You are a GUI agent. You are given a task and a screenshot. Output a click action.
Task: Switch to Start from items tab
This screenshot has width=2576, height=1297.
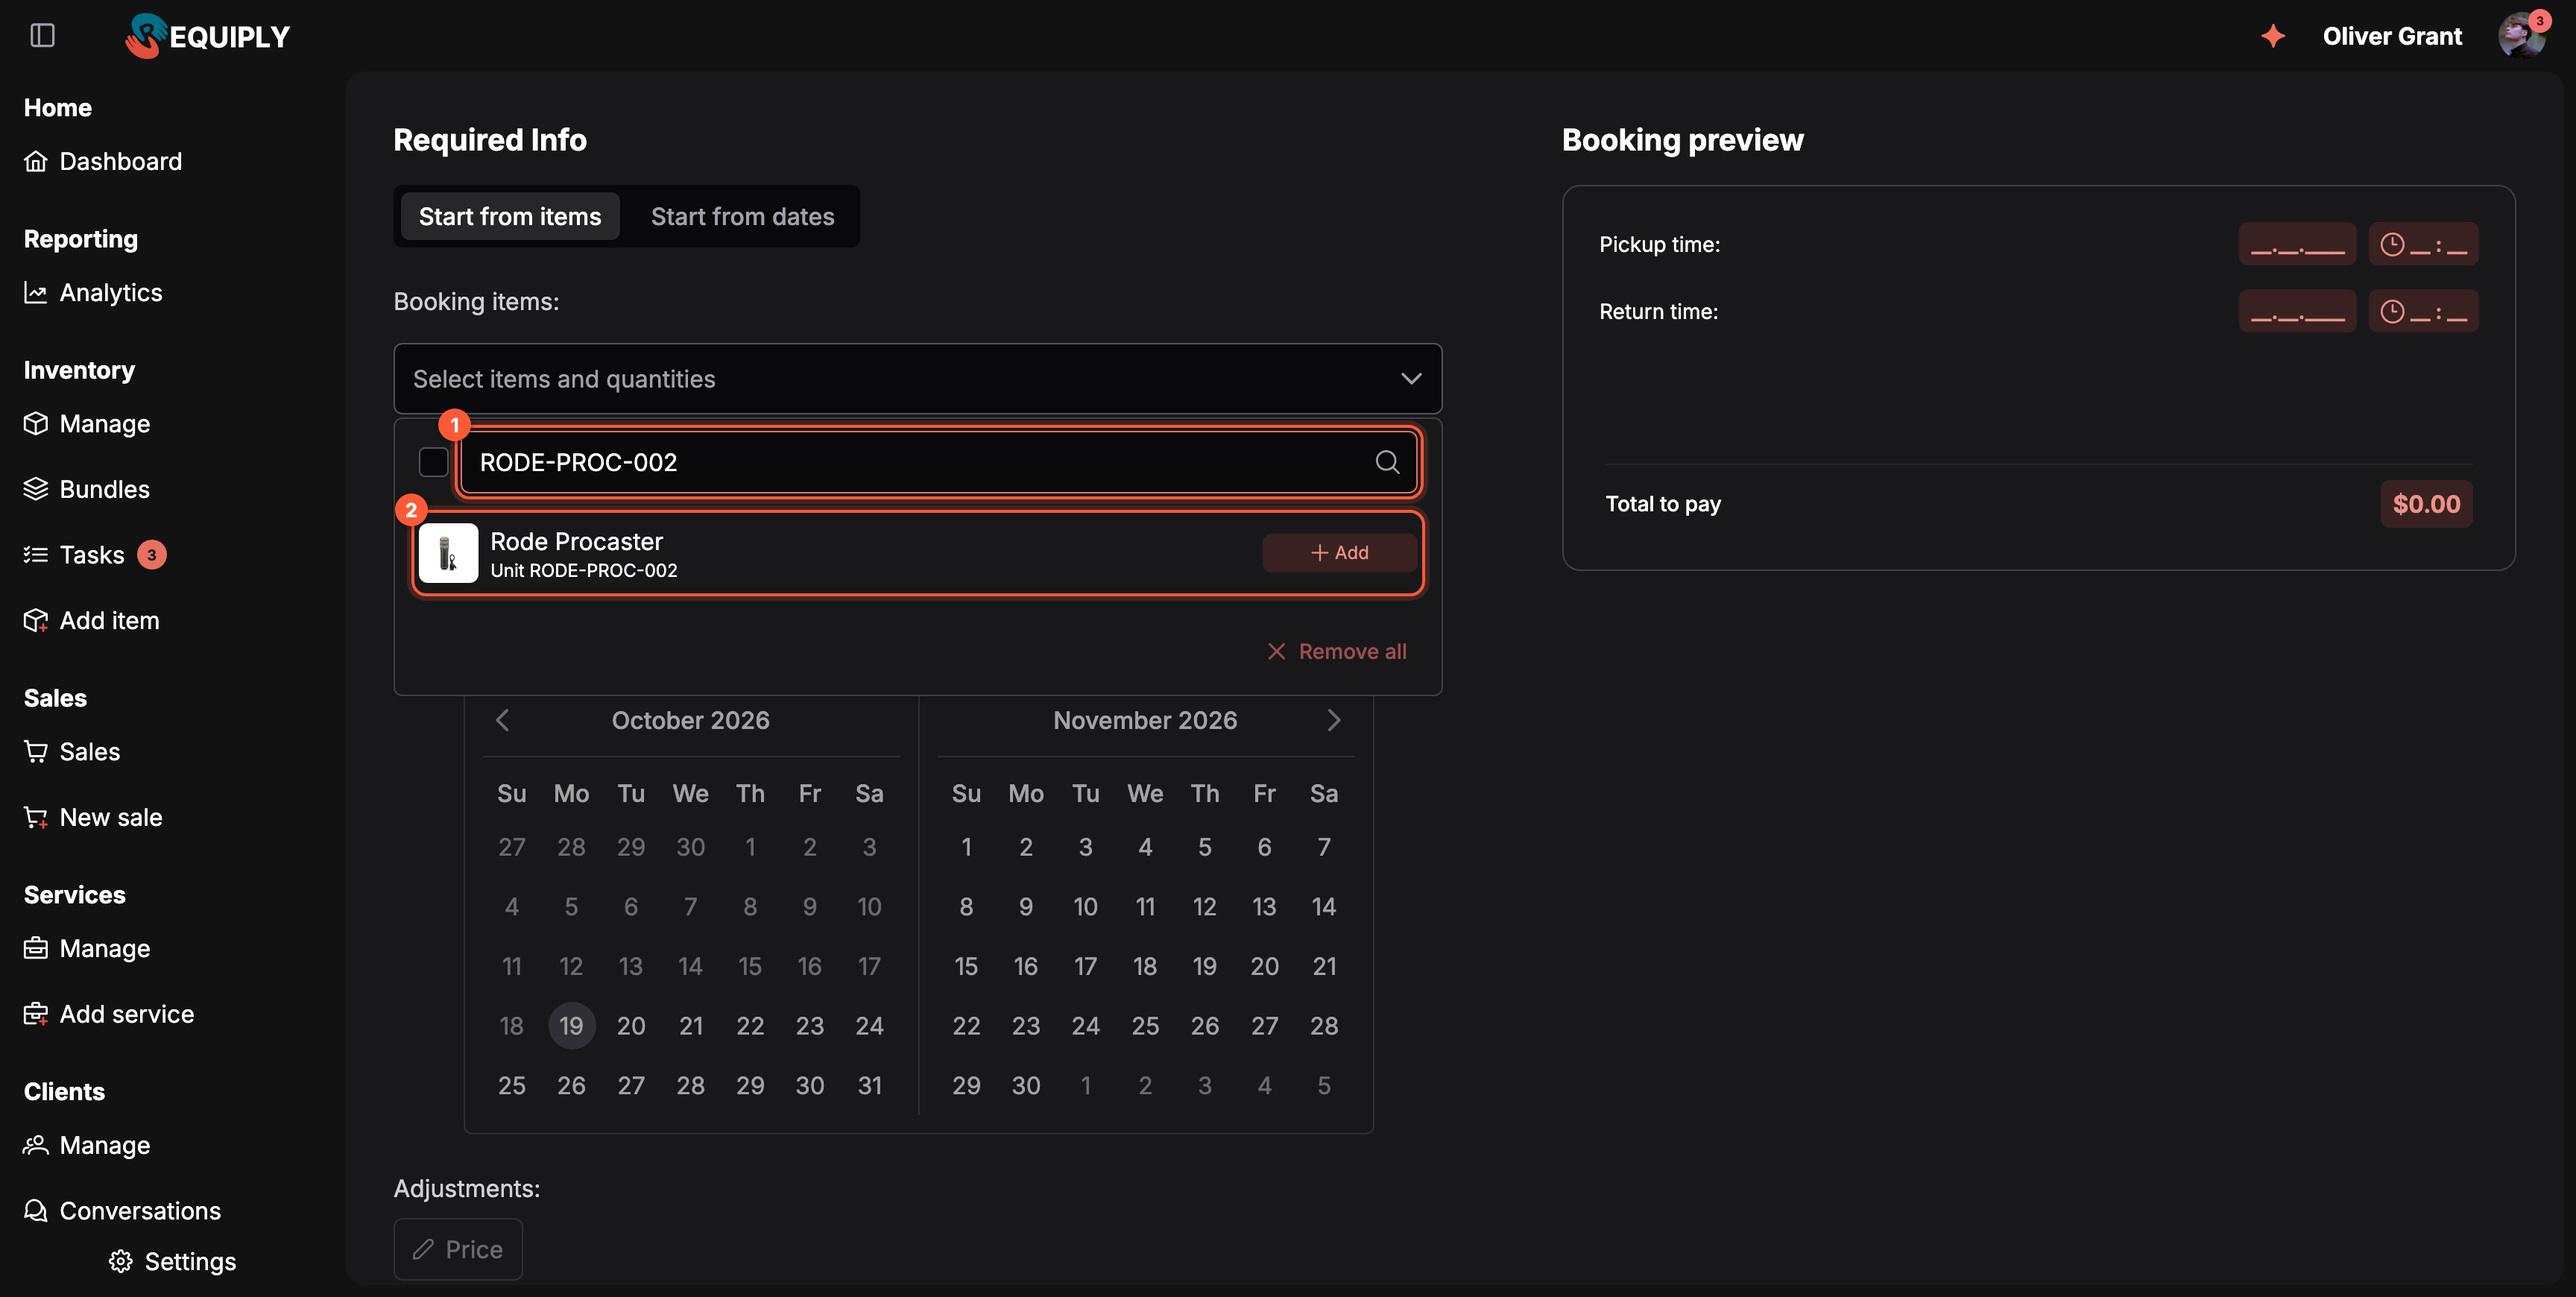click(510, 216)
